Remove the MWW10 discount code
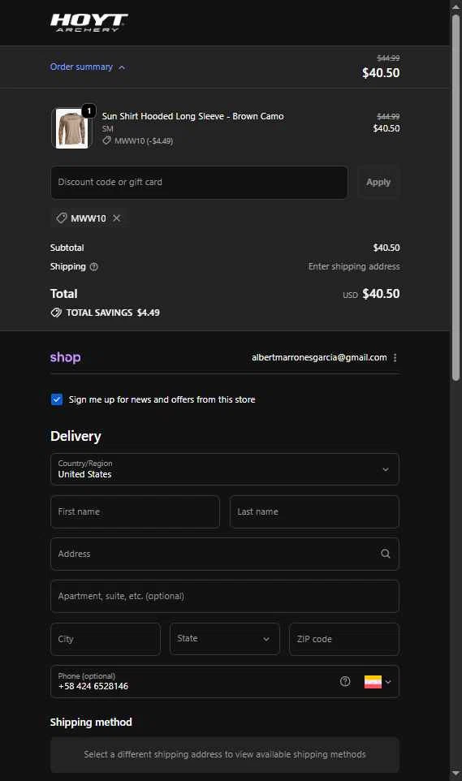The height and width of the screenshot is (781, 462). (x=117, y=218)
